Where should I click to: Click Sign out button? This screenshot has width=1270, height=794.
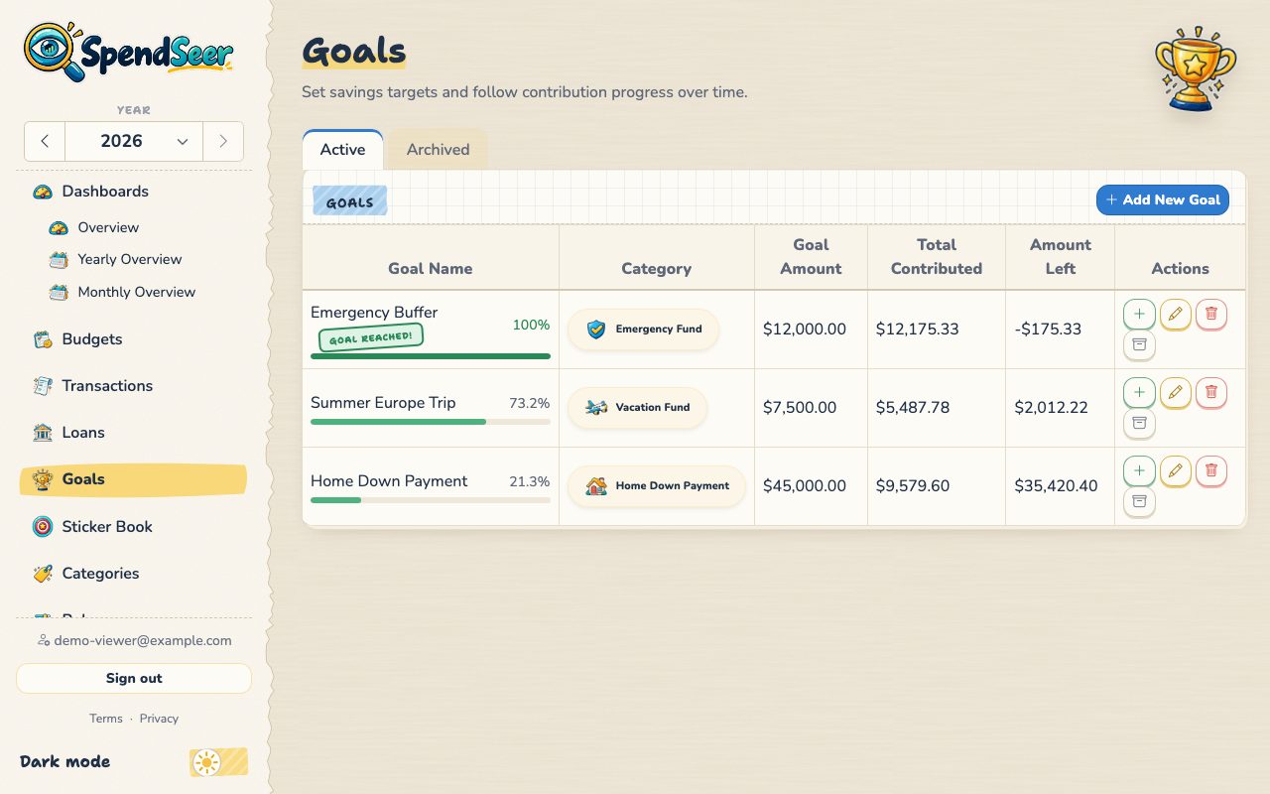coord(134,679)
